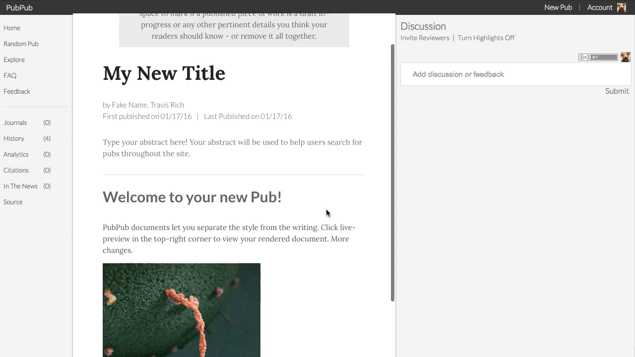View the pub Source
Viewport: 635px width, 357px height.
tap(13, 202)
